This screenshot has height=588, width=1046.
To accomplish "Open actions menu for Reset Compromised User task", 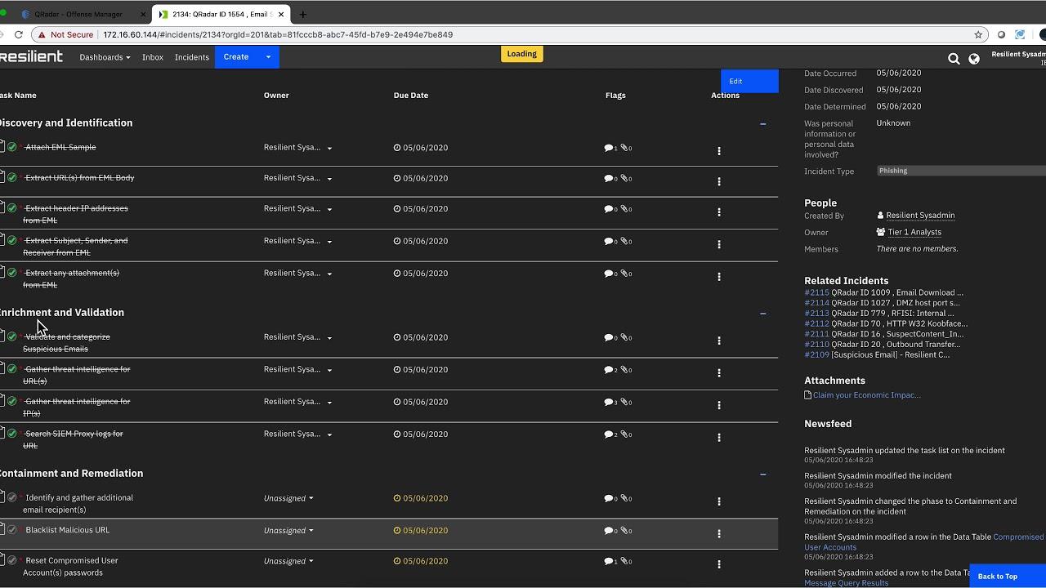I will pos(719,564).
